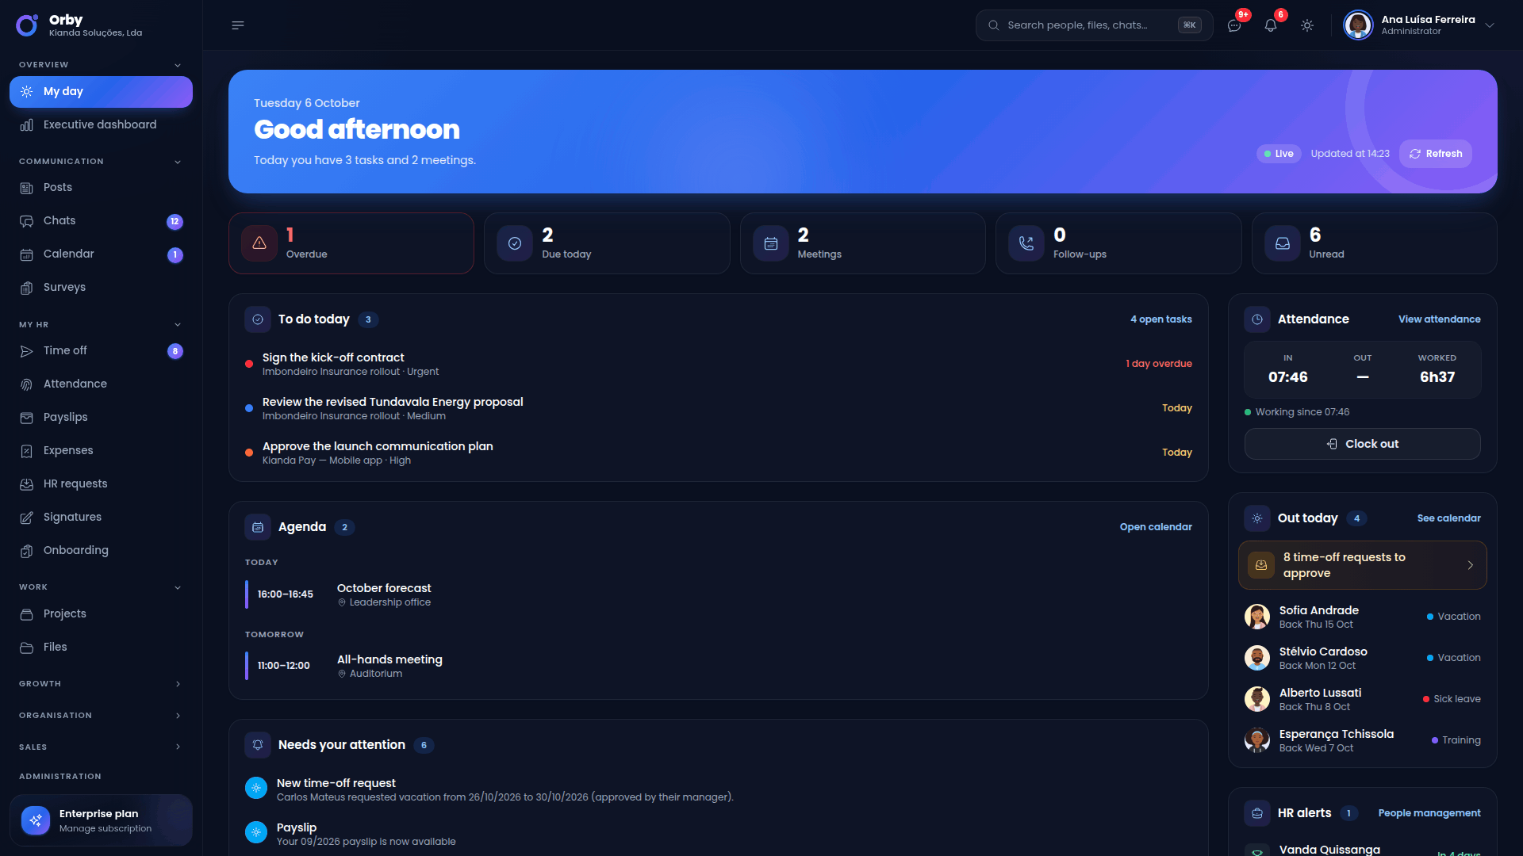Toggle the light theme sun icon

pos(1307,25)
